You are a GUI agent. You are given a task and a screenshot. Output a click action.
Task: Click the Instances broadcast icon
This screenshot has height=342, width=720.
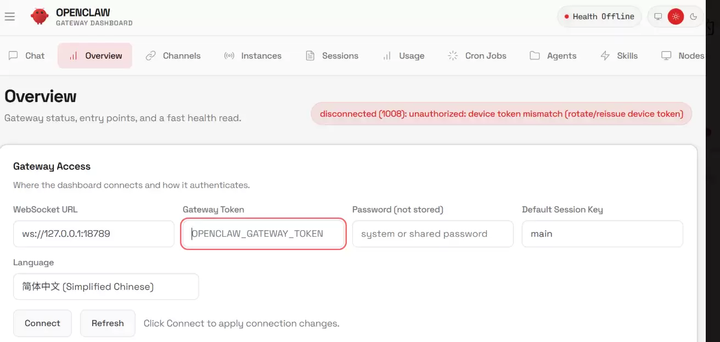point(229,55)
